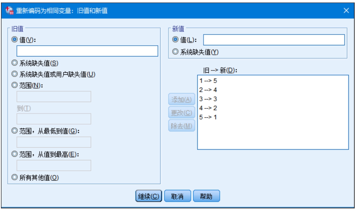357x212 pixels.
Task: Click the 范围(N) lower bound field
Action: coord(54,96)
